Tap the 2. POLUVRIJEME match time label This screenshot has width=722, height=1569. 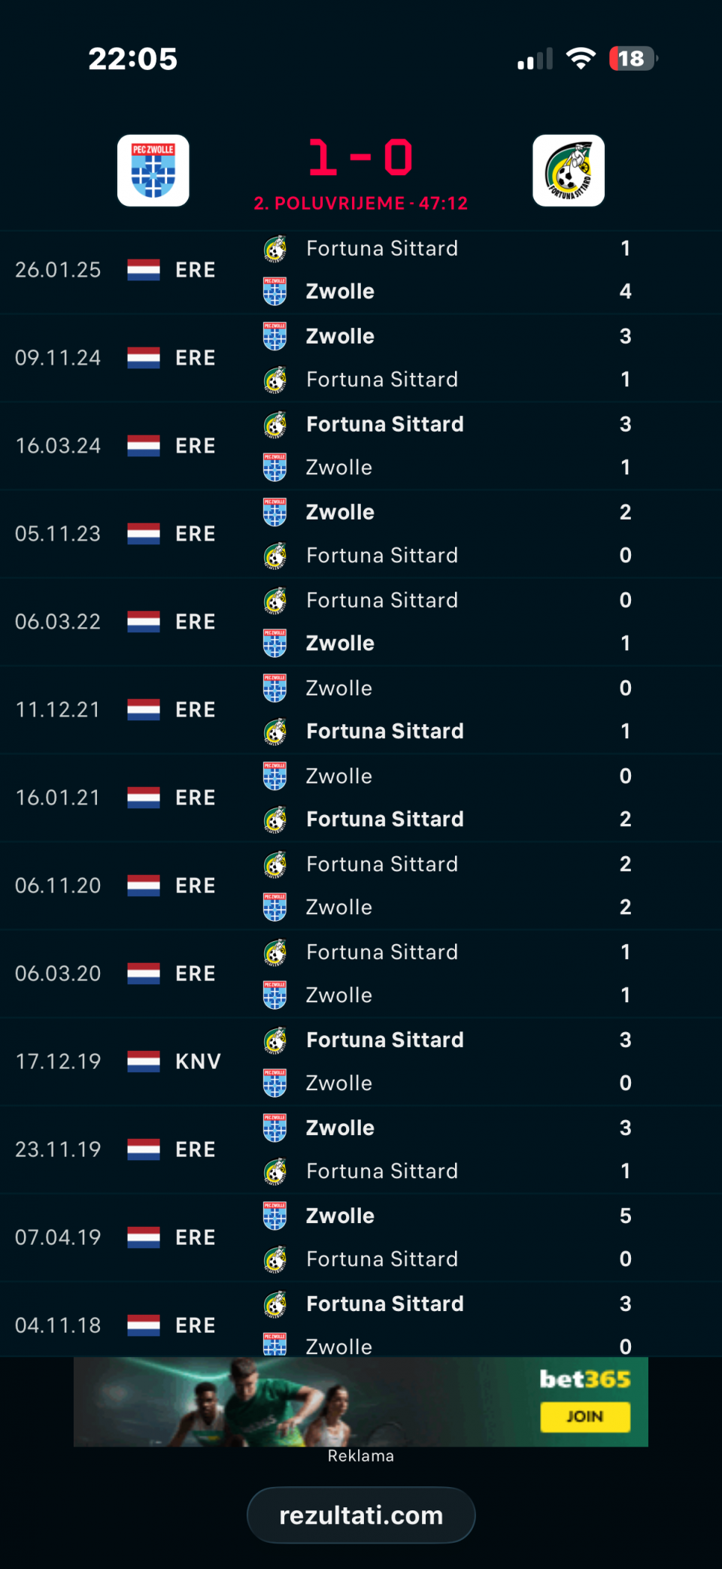click(360, 203)
